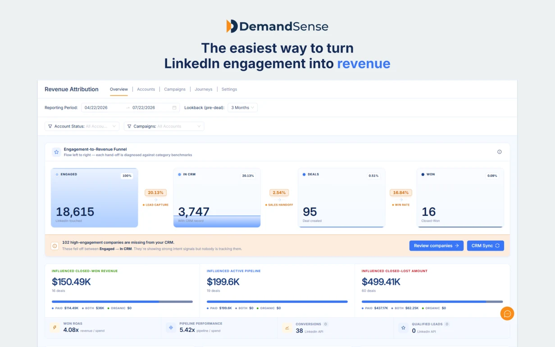Viewport: 555px width, 347px height.
Task: Click the 5.42x pipeline performance value
Action: [187, 330]
